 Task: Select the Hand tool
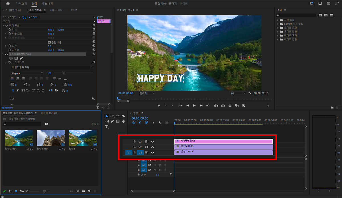pos(123,121)
